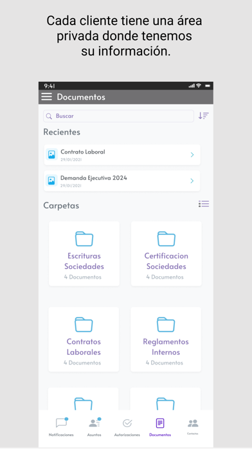Image resolution: width=252 pixels, height=449 pixels.
Task: Open the Autorizaciones tab
Action: click(127, 427)
